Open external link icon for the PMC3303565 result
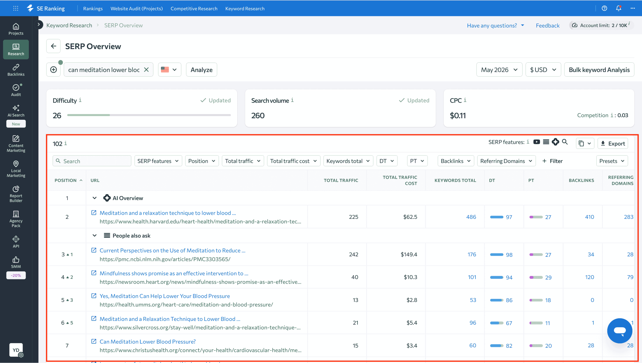642x363 pixels. (94, 250)
